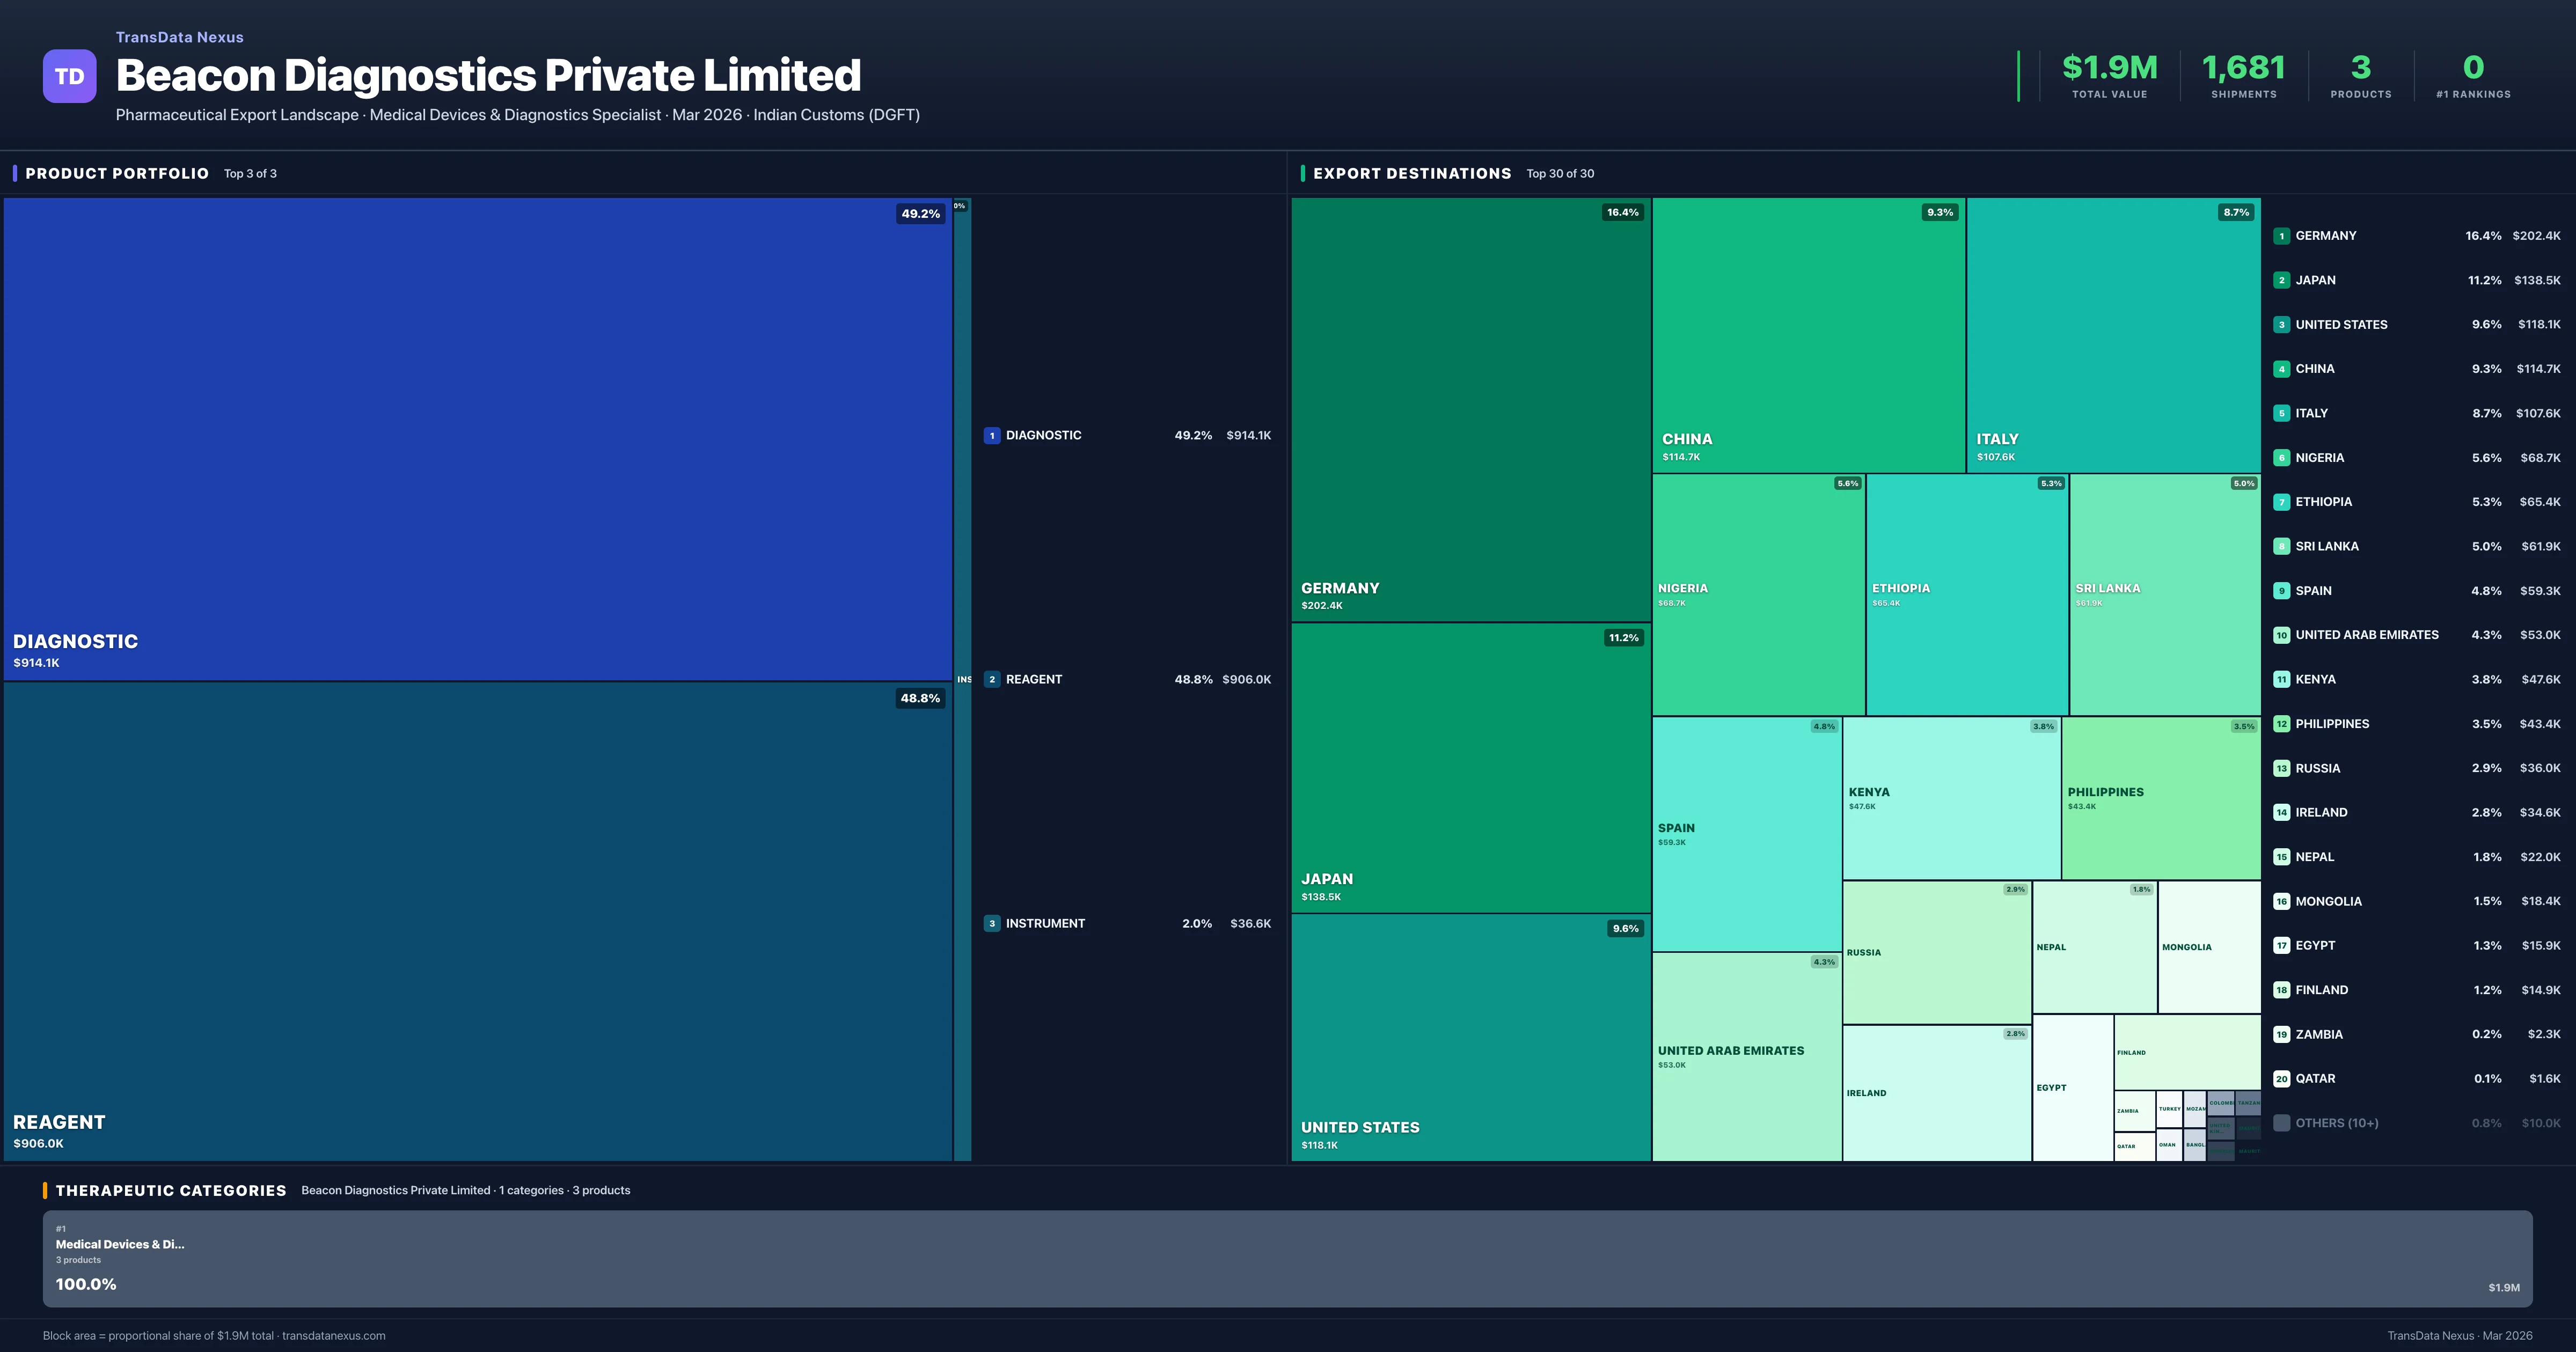
Task: Open the Medical Devices category bar
Action: (x=1287, y=1258)
